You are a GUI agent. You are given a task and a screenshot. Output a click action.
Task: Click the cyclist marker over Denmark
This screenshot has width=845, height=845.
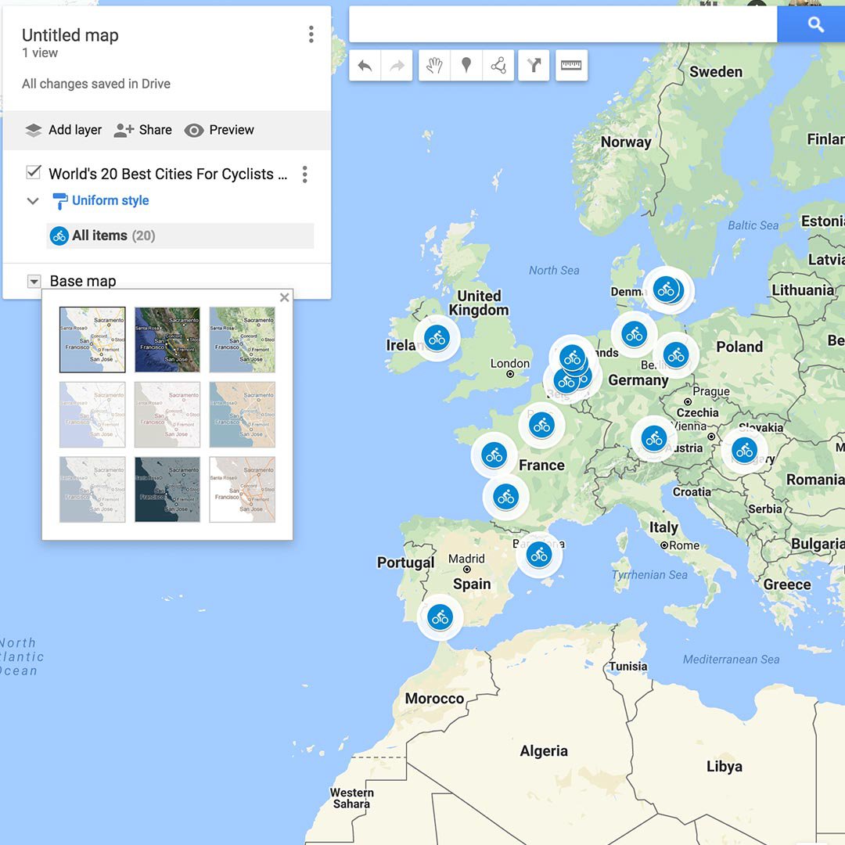666,289
